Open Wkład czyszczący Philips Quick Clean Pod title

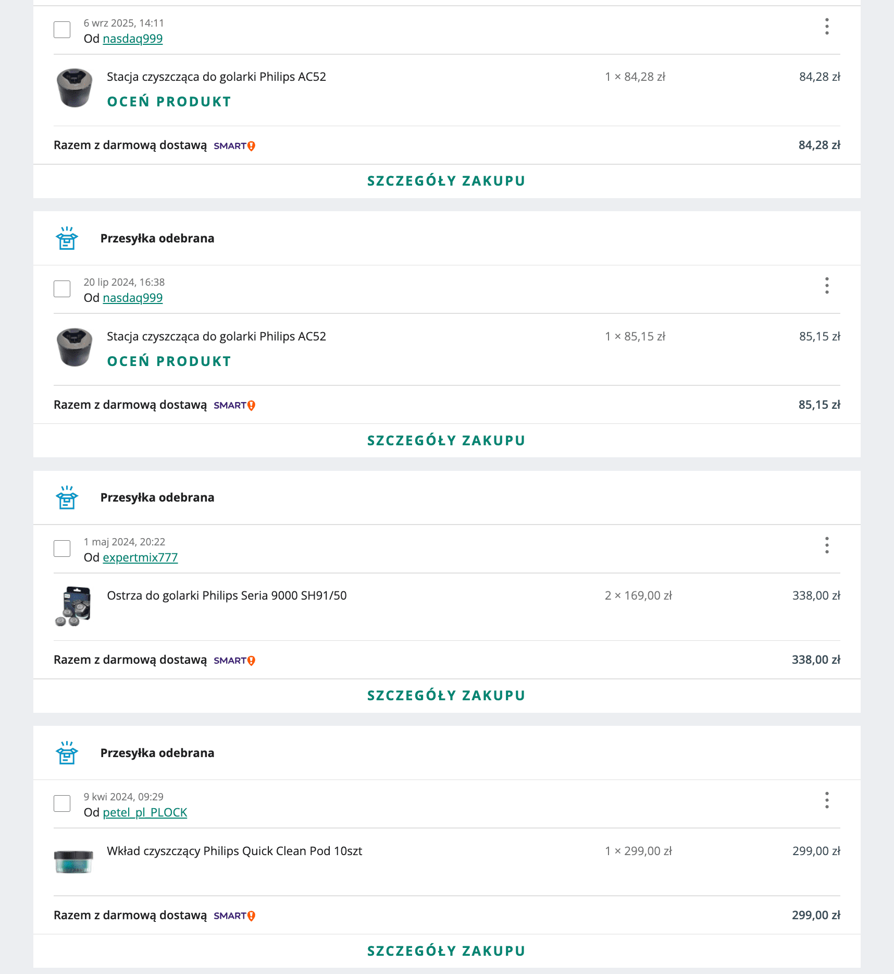[x=234, y=851]
